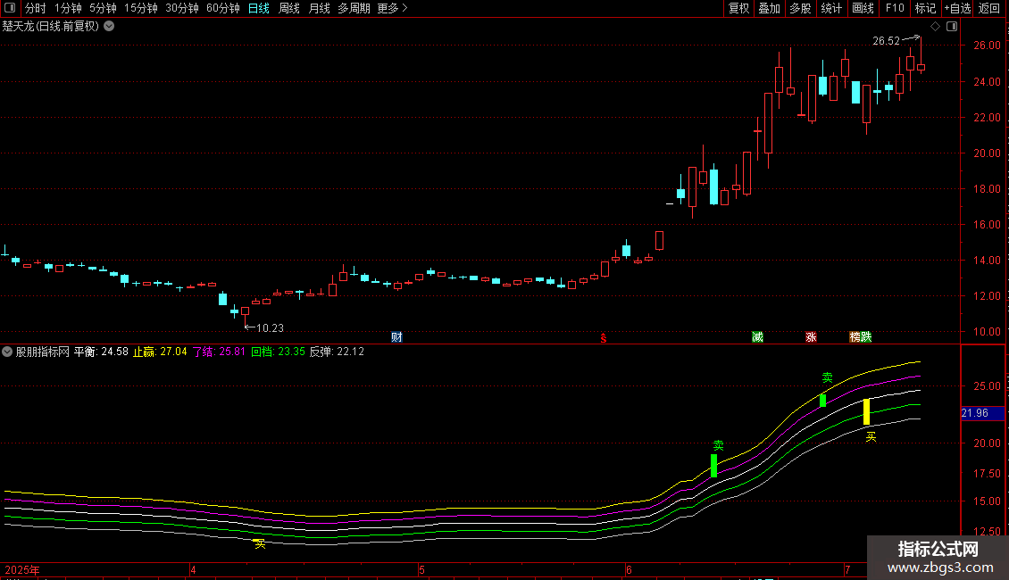
Task: Expand the 楚天龙 chart title dropdown
Action: point(110,27)
